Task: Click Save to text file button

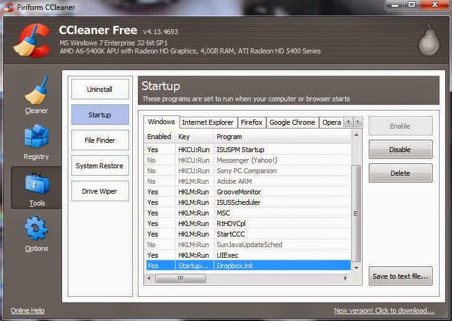Action: point(400,276)
